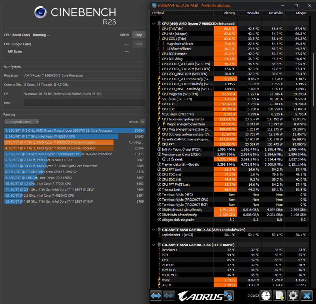Open HWiNFO remote monitoring network icon
The width and height of the screenshot is (316, 304).
(229, 296)
